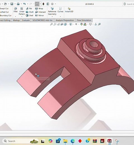The height and width of the screenshot is (145, 134).
Task: Open the Curves tool
Action: pyautogui.click(x=60, y=10)
